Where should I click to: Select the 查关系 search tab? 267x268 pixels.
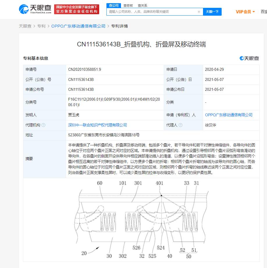click(x=143, y=6)
